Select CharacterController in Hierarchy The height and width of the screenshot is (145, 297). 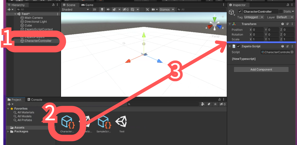pyautogui.click(x=38, y=41)
